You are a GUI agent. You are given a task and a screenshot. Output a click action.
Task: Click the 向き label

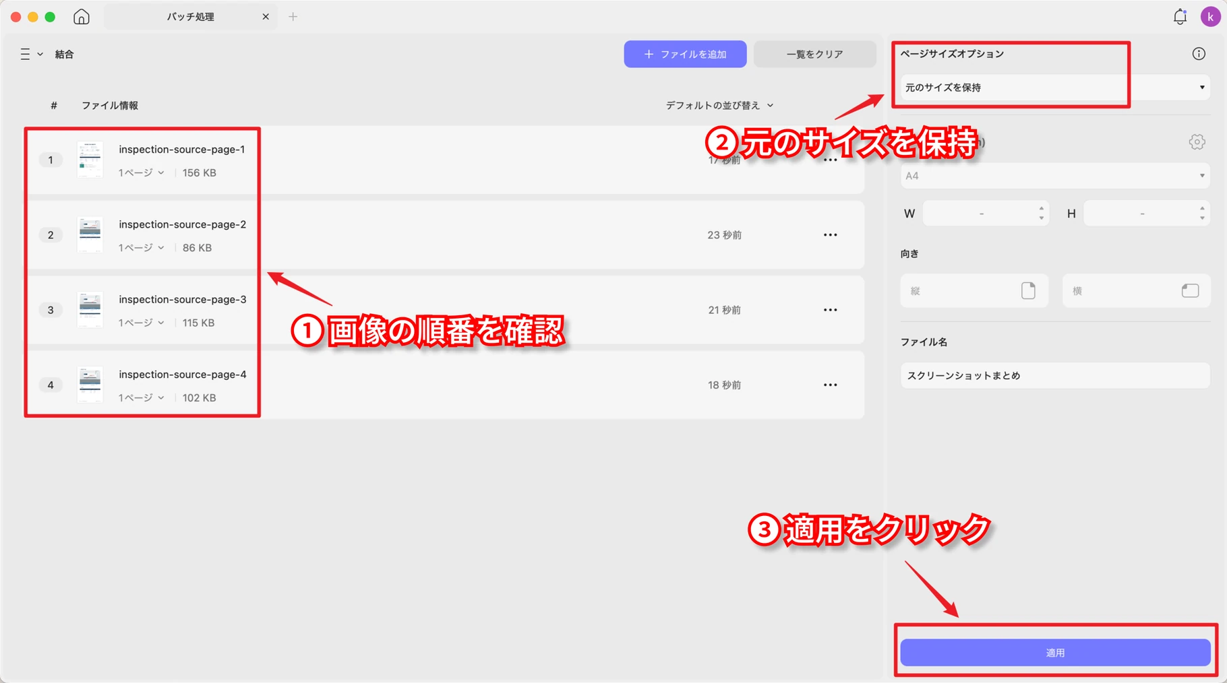909,254
